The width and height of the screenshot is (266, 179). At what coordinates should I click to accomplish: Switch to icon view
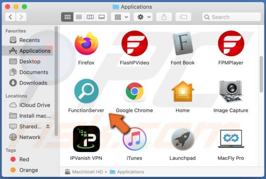tap(67, 17)
